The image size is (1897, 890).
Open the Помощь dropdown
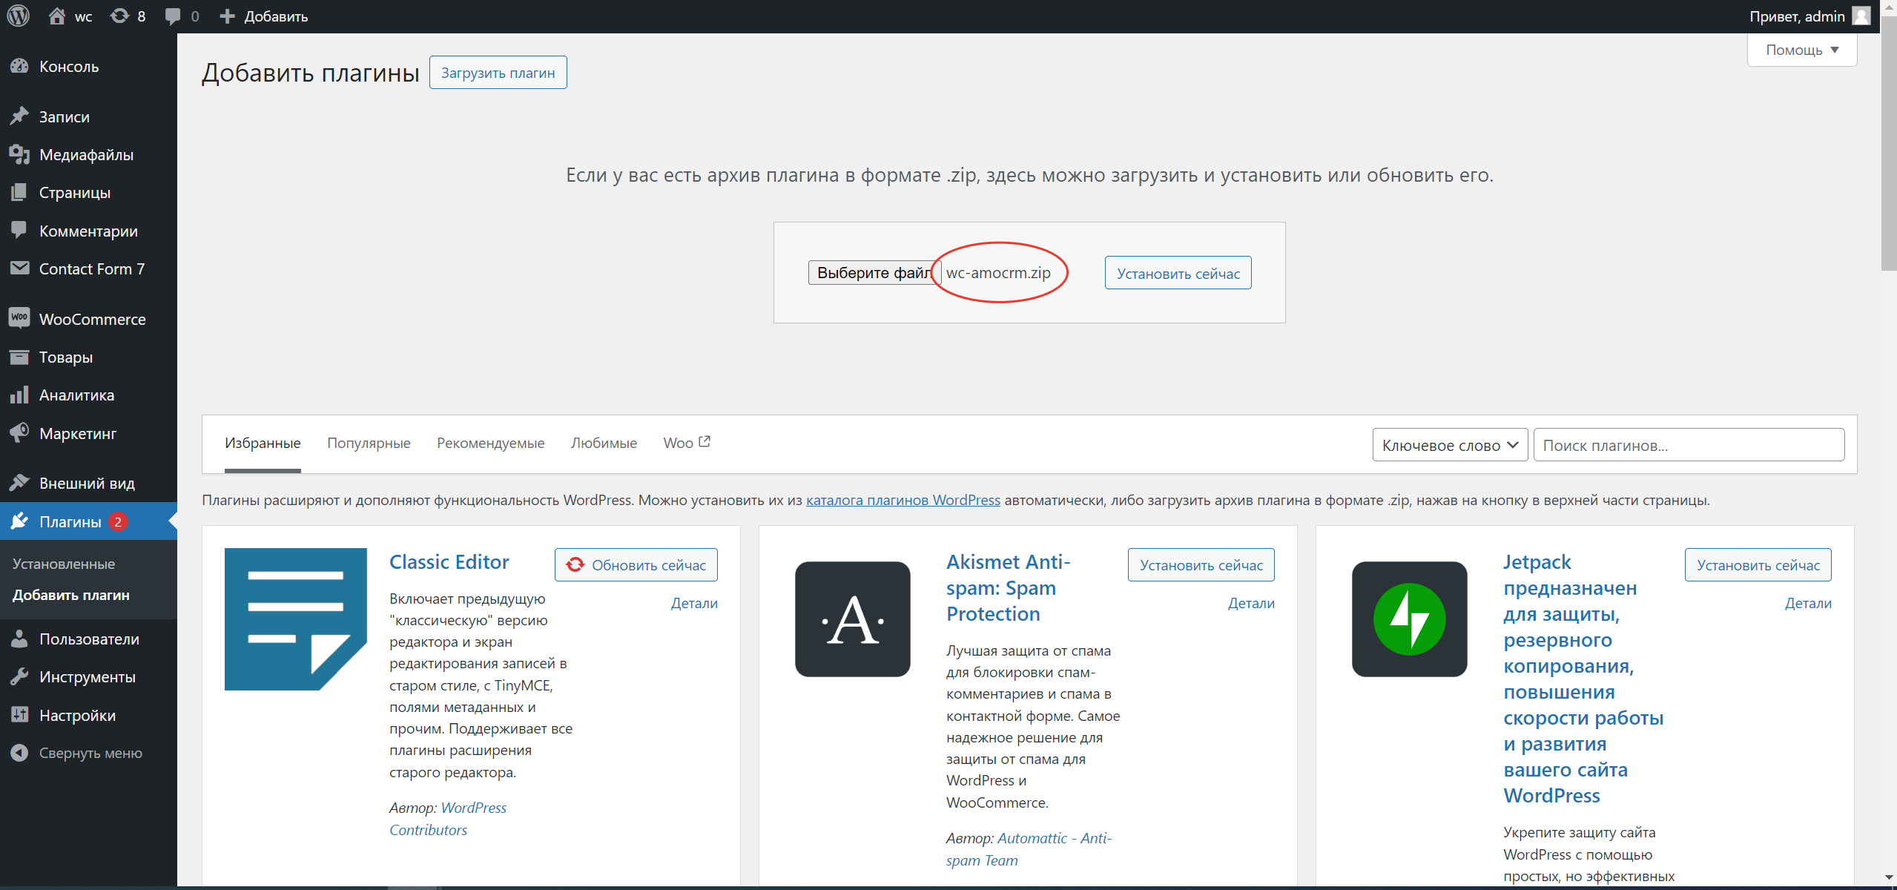[x=1801, y=49]
